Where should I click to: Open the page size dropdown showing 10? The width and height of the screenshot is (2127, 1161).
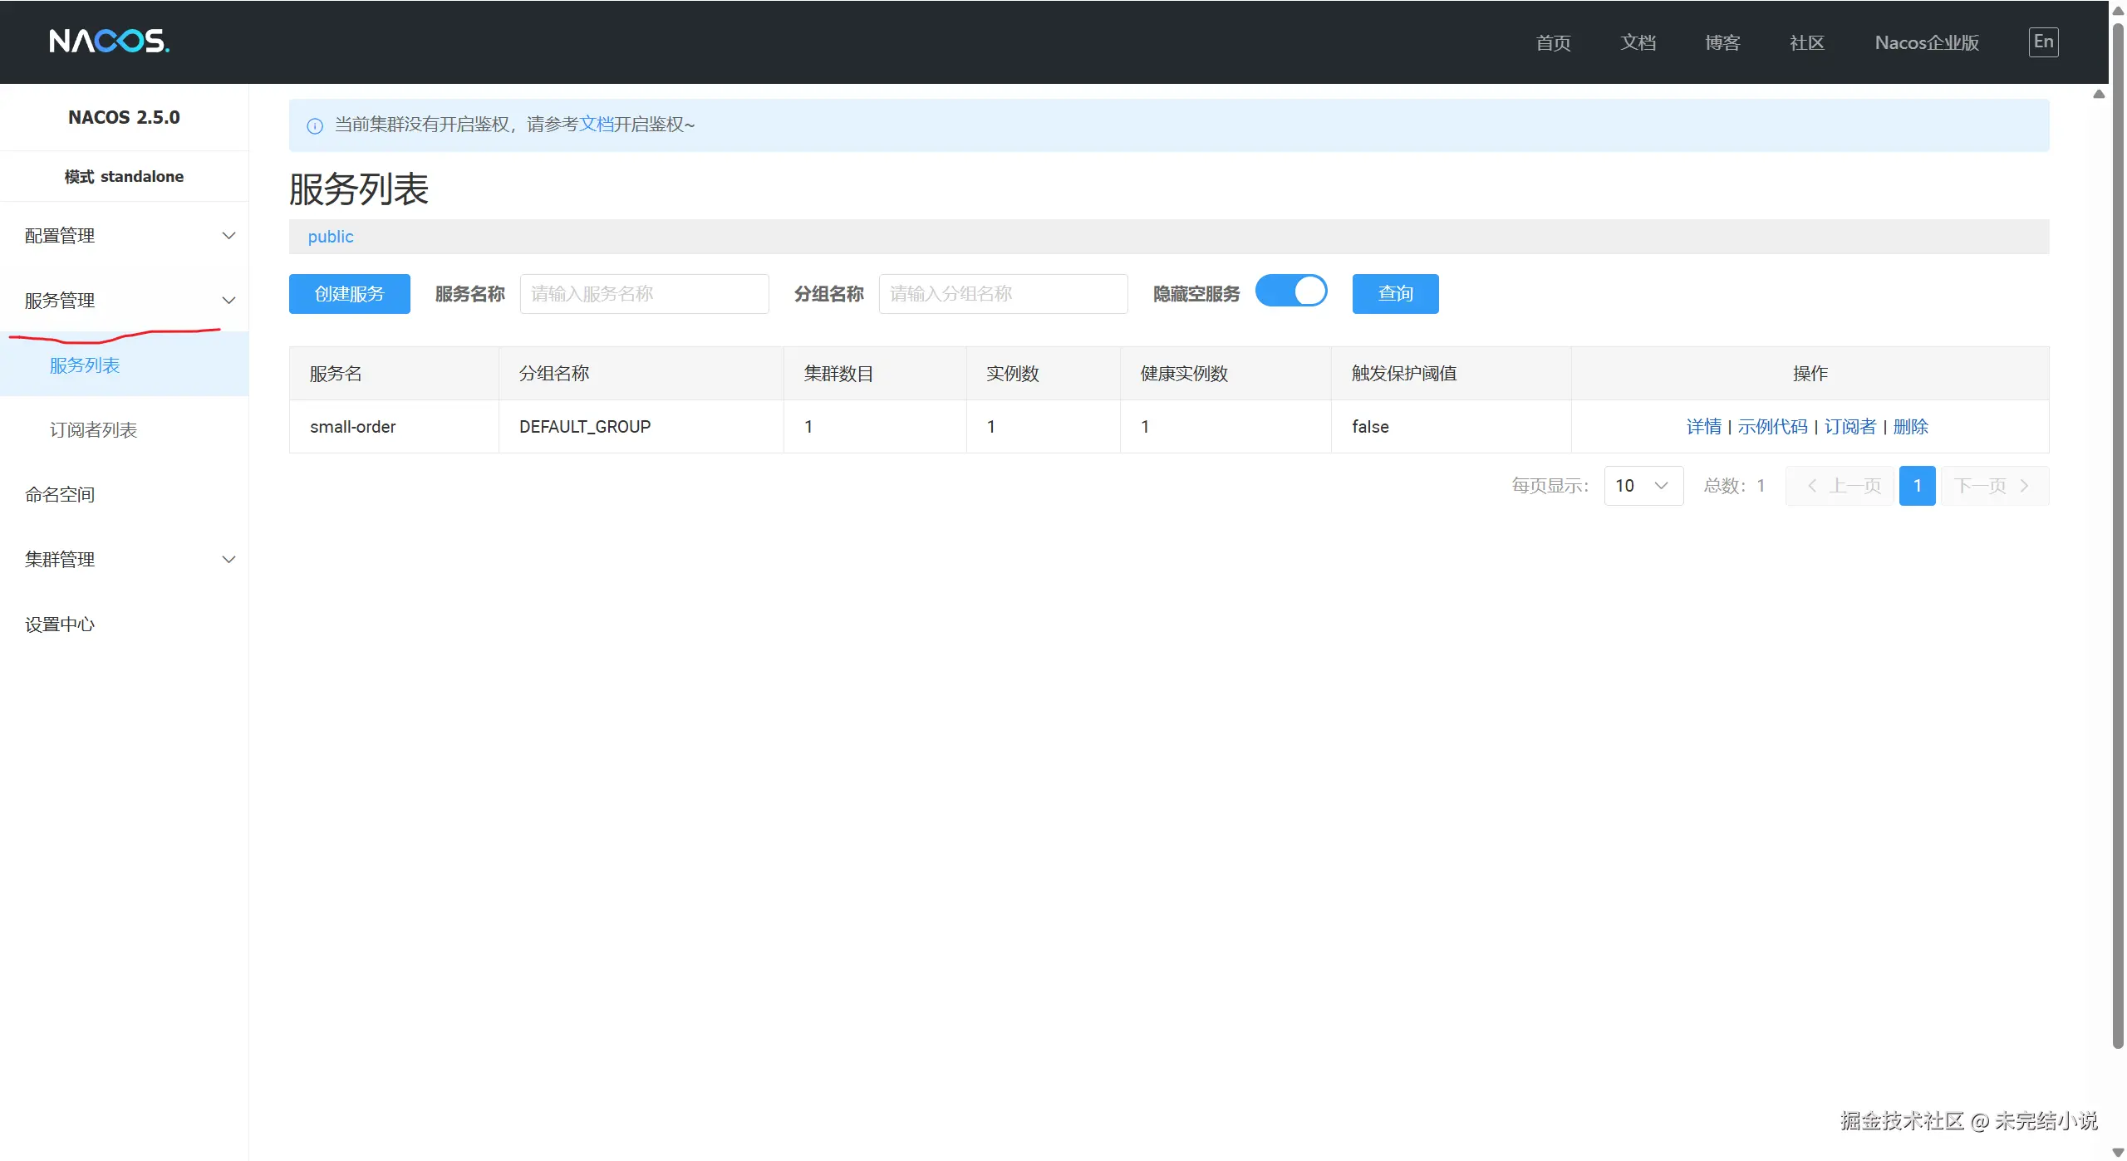[1643, 486]
